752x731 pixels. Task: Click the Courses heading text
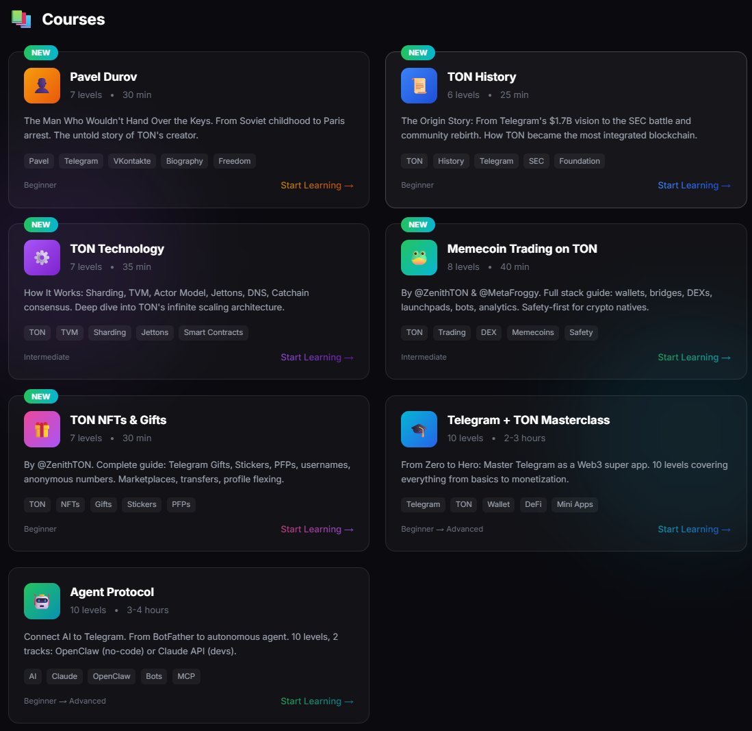(x=73, y=19)
